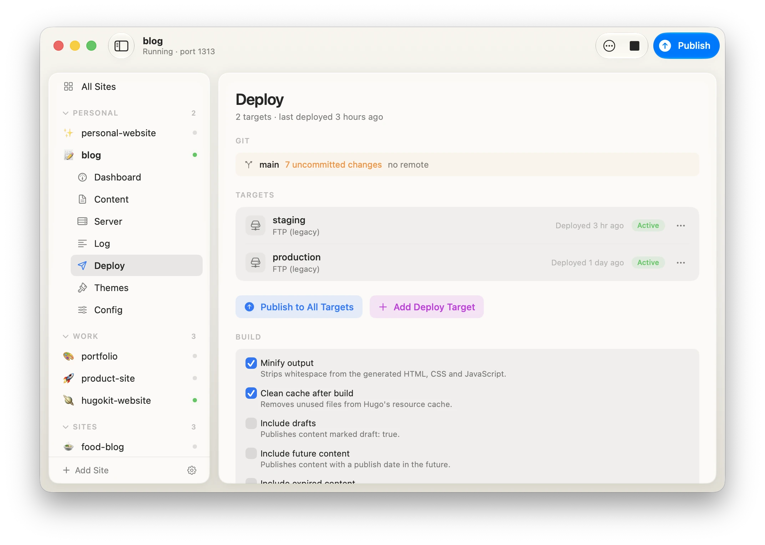Click the main branch name
The image size is (765, 545).
tap(269, 165)
